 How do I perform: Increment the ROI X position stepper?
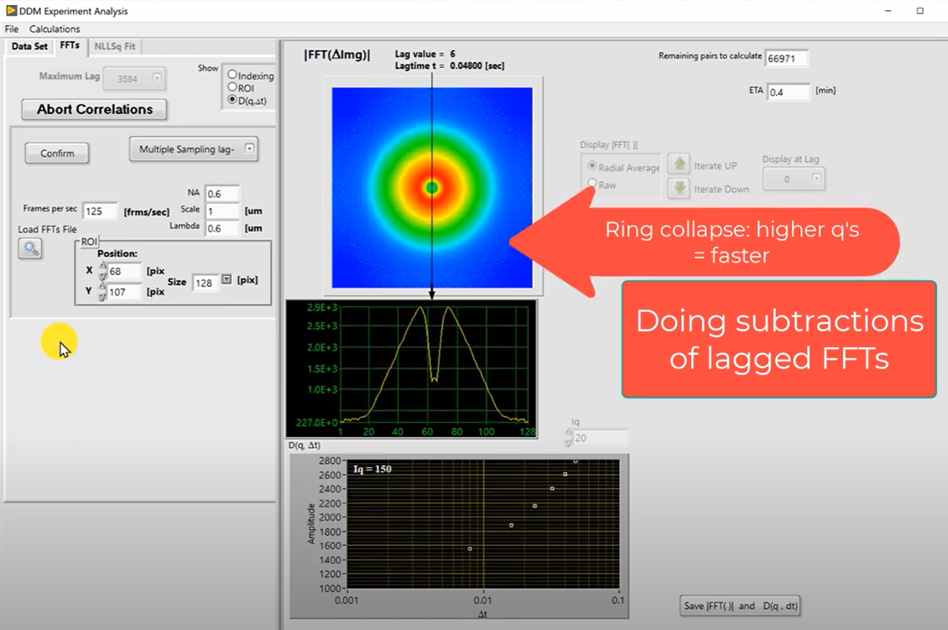point(102,267)
